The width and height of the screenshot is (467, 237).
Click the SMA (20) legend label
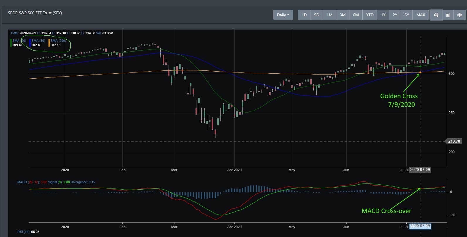tap(19, 41)
